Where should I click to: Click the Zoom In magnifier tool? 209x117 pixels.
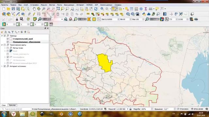pos(43,9)
